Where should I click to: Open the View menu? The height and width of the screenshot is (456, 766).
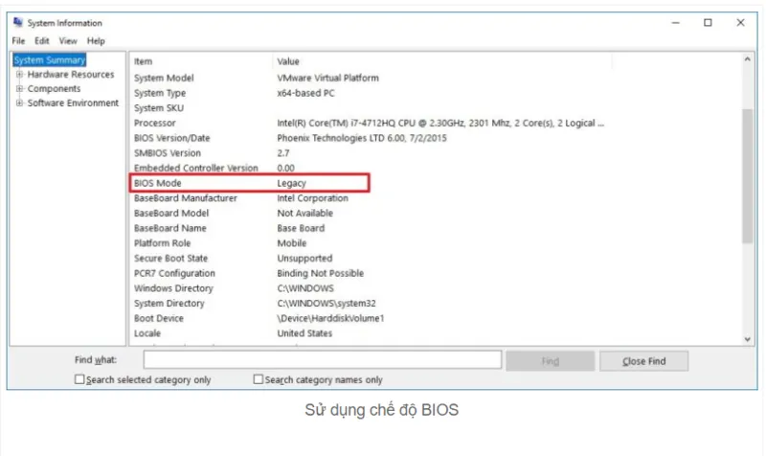point(68,41)
